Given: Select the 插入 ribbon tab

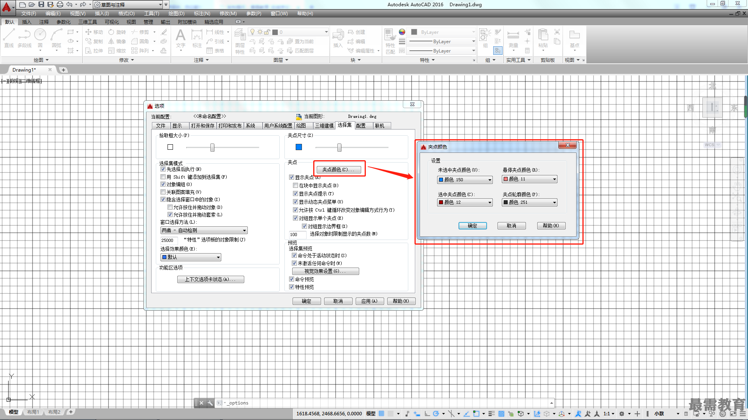Looking at the screenshot, I should (x=26, y=22).
